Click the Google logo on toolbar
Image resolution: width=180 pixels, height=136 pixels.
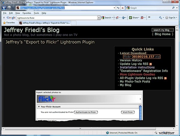click(x=11, y=18)
